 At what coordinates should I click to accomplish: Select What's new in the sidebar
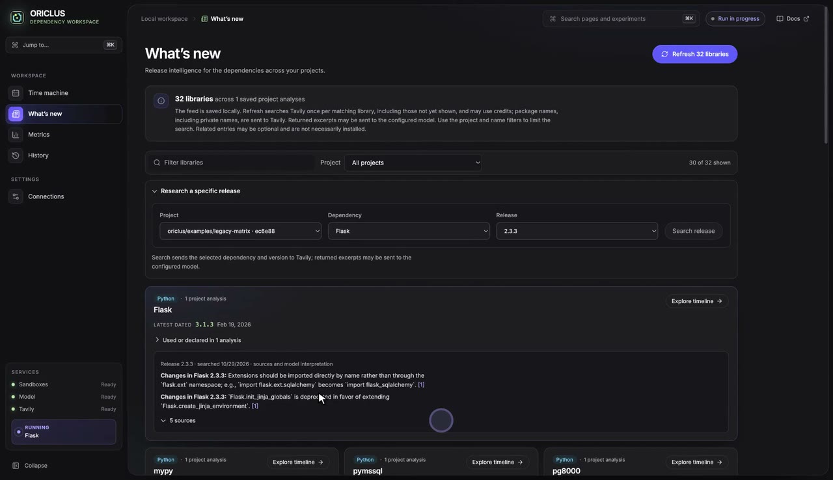[x=64, y=114]
